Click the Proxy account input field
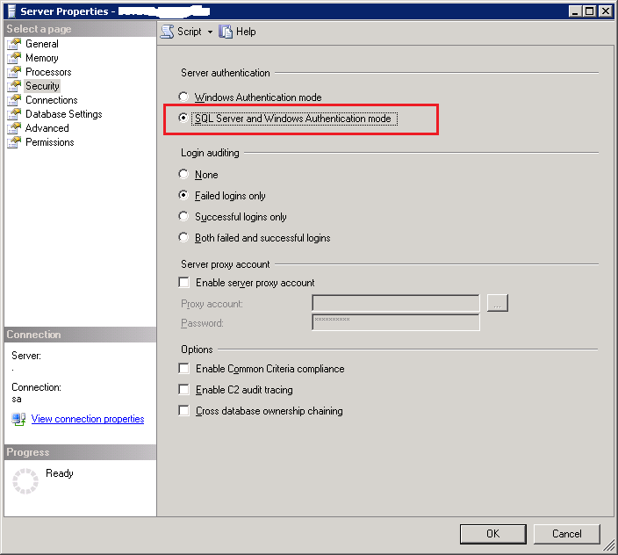 (396, 303)
